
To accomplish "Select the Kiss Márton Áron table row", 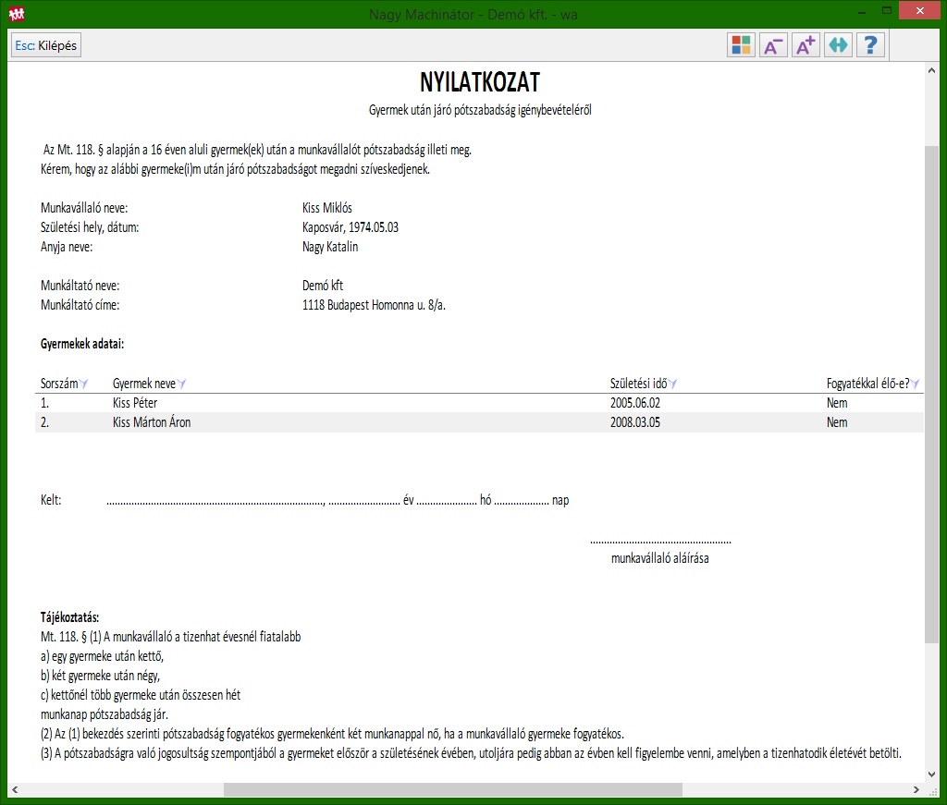I will point(479,422).
